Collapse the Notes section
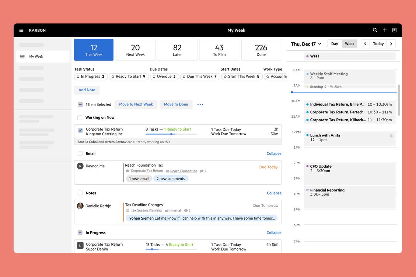416x277 pixels. [274, 193]
